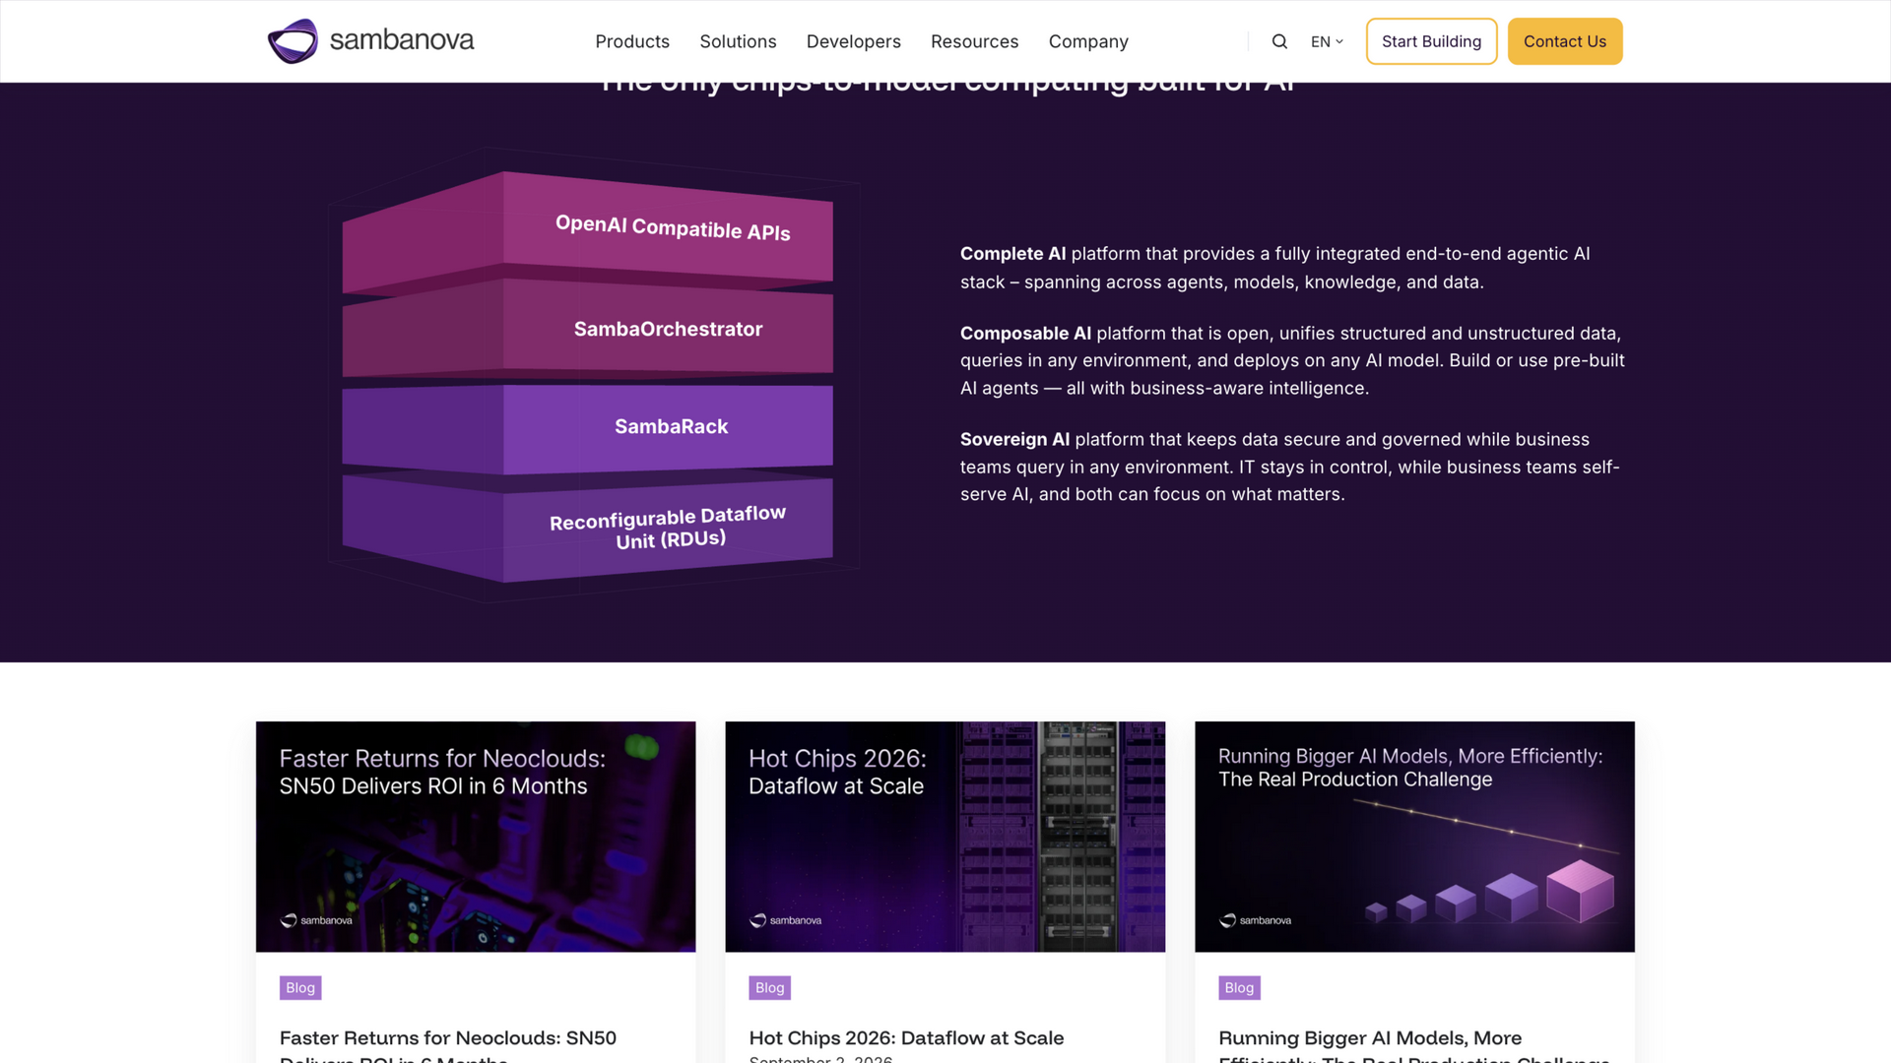The width and height of the screenshot is (1891, 1063).
Task: Click Hot Chips 2026: Dataflow at Scale title link
Action: pos(906,1037)
